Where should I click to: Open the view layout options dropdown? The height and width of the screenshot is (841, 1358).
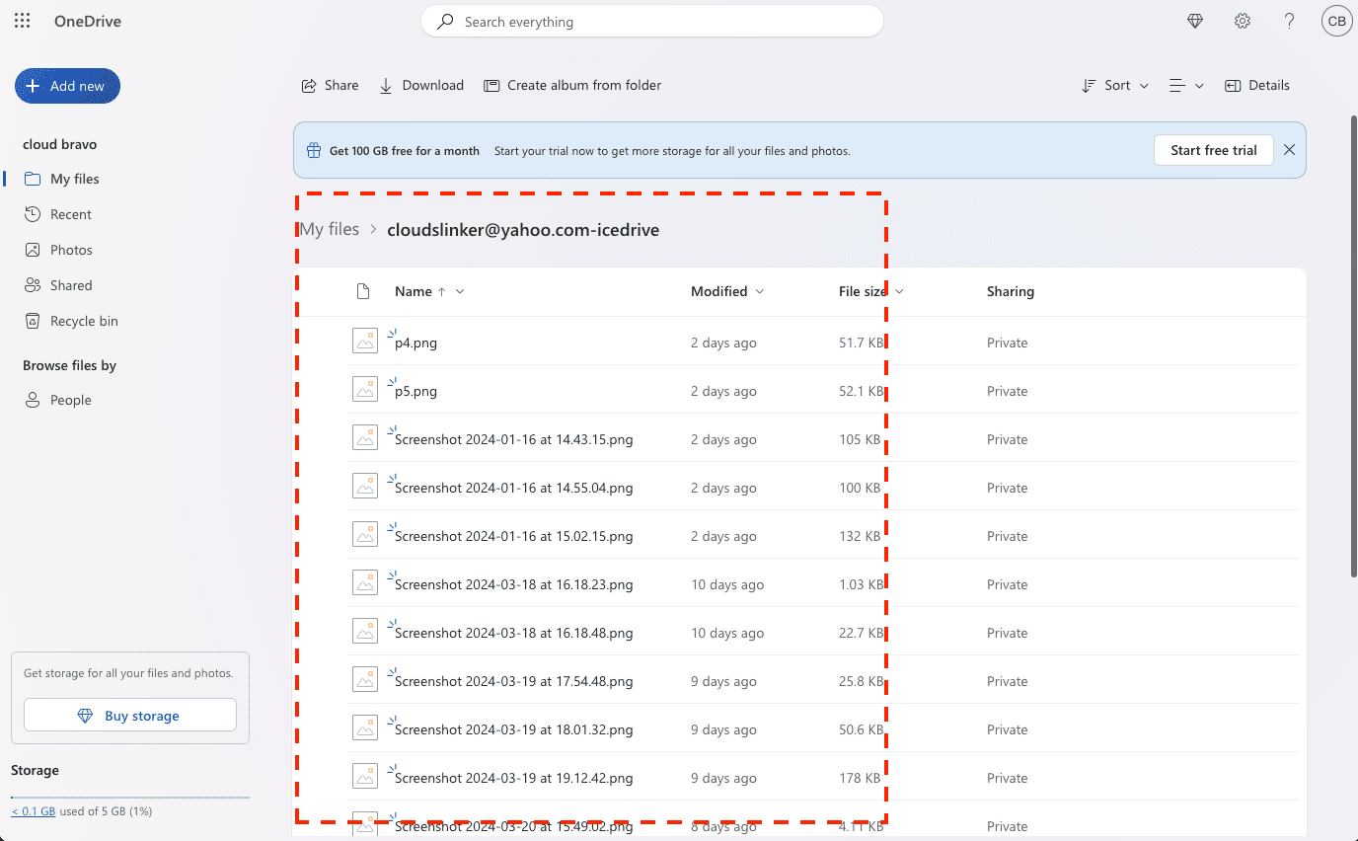coord(1186,85)
